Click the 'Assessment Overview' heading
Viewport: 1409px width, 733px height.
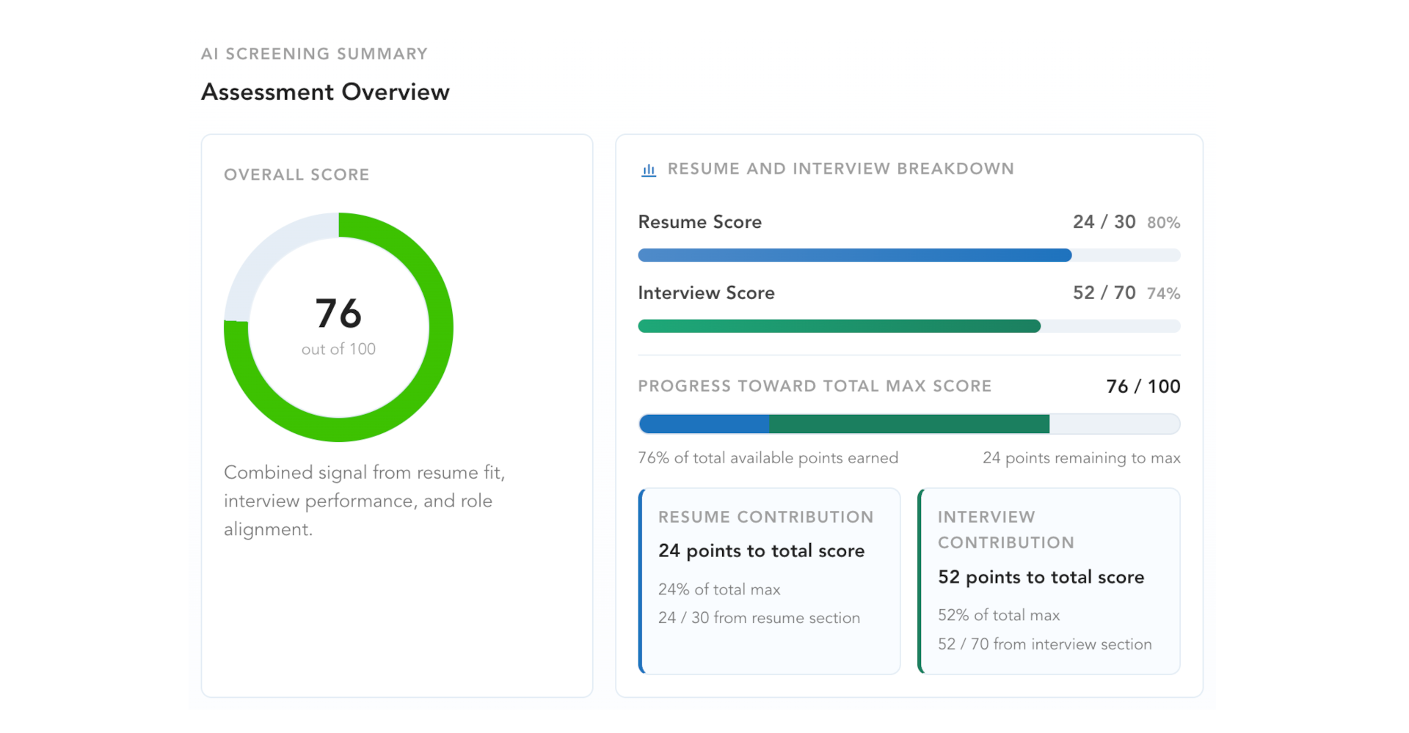coord(325,92)
